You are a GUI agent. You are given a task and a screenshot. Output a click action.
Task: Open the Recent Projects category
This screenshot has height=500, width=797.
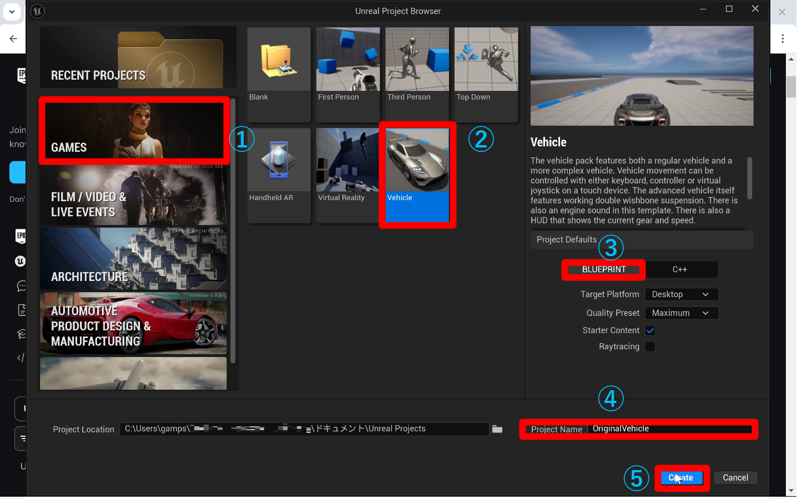point(138,58)
